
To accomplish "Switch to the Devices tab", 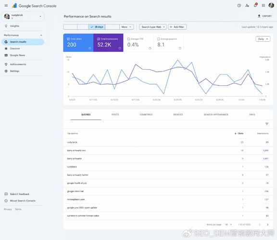I will tap(178, 115).
